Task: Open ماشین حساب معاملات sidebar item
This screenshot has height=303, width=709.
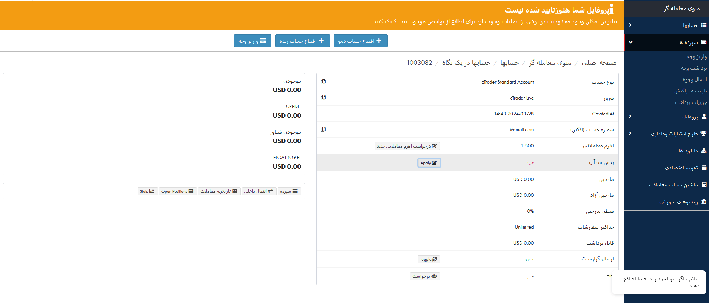Action: 666,185
